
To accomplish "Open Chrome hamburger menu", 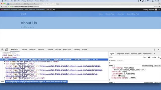I will [159, 6].
